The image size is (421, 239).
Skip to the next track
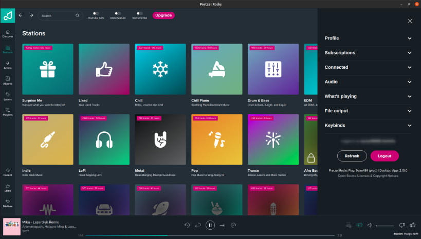tap(223, 225)
